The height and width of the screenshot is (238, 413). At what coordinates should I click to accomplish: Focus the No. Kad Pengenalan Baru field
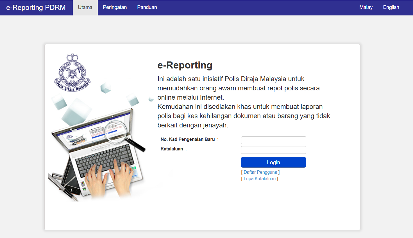pos(273,140)
